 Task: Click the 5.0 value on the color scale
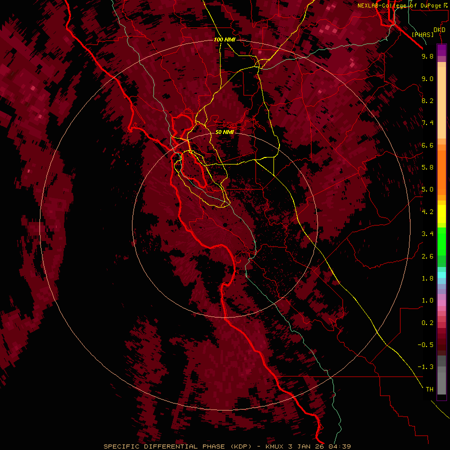[x=427, y=189]
